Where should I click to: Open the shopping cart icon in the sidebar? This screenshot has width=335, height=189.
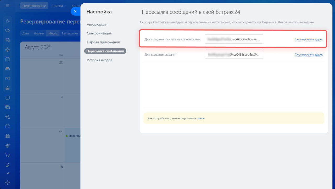8,155
